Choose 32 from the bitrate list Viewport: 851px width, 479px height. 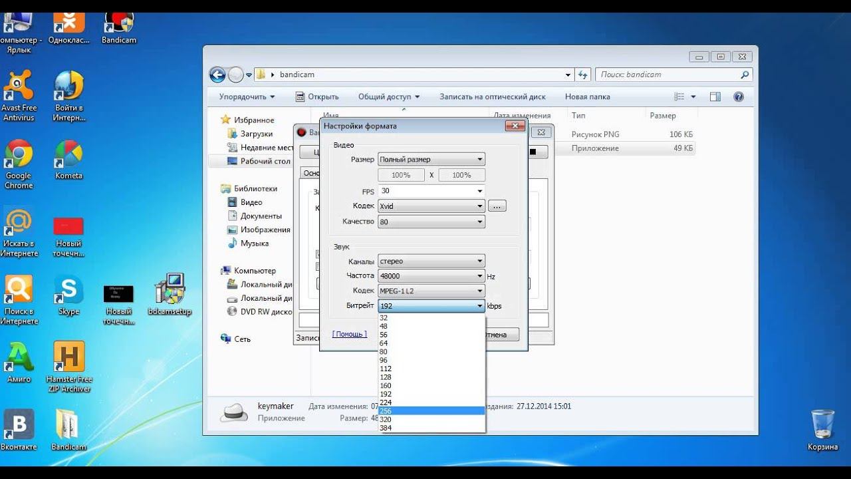coord(431,318)
